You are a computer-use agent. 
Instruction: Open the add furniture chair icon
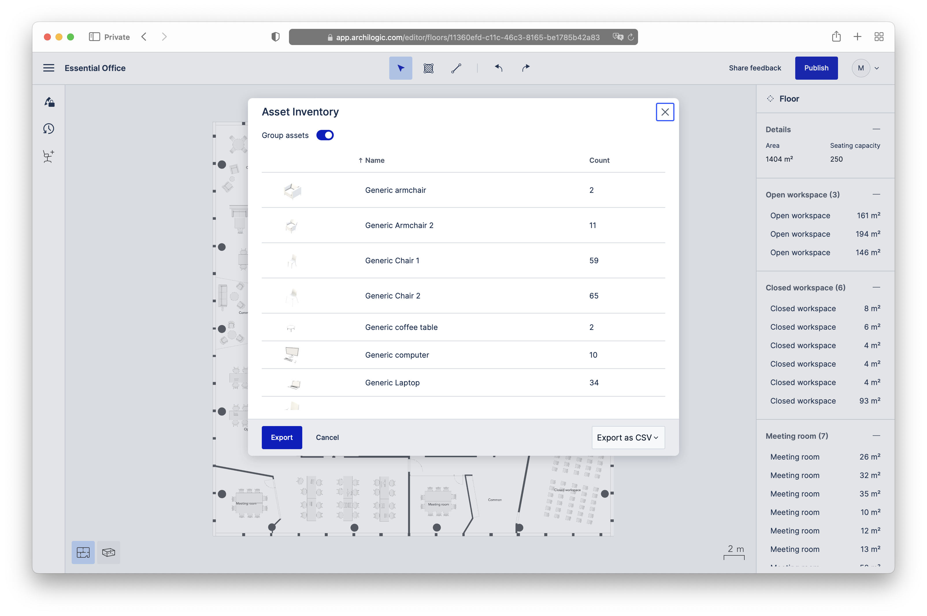click(49, 156)
